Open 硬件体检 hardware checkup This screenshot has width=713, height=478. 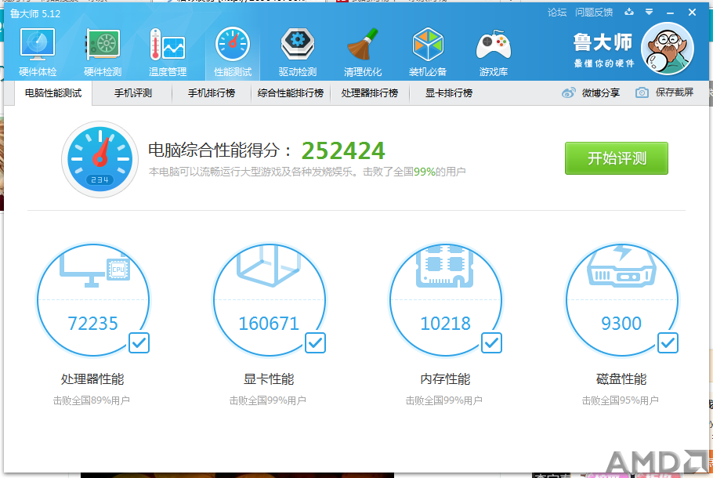point(38,52)
